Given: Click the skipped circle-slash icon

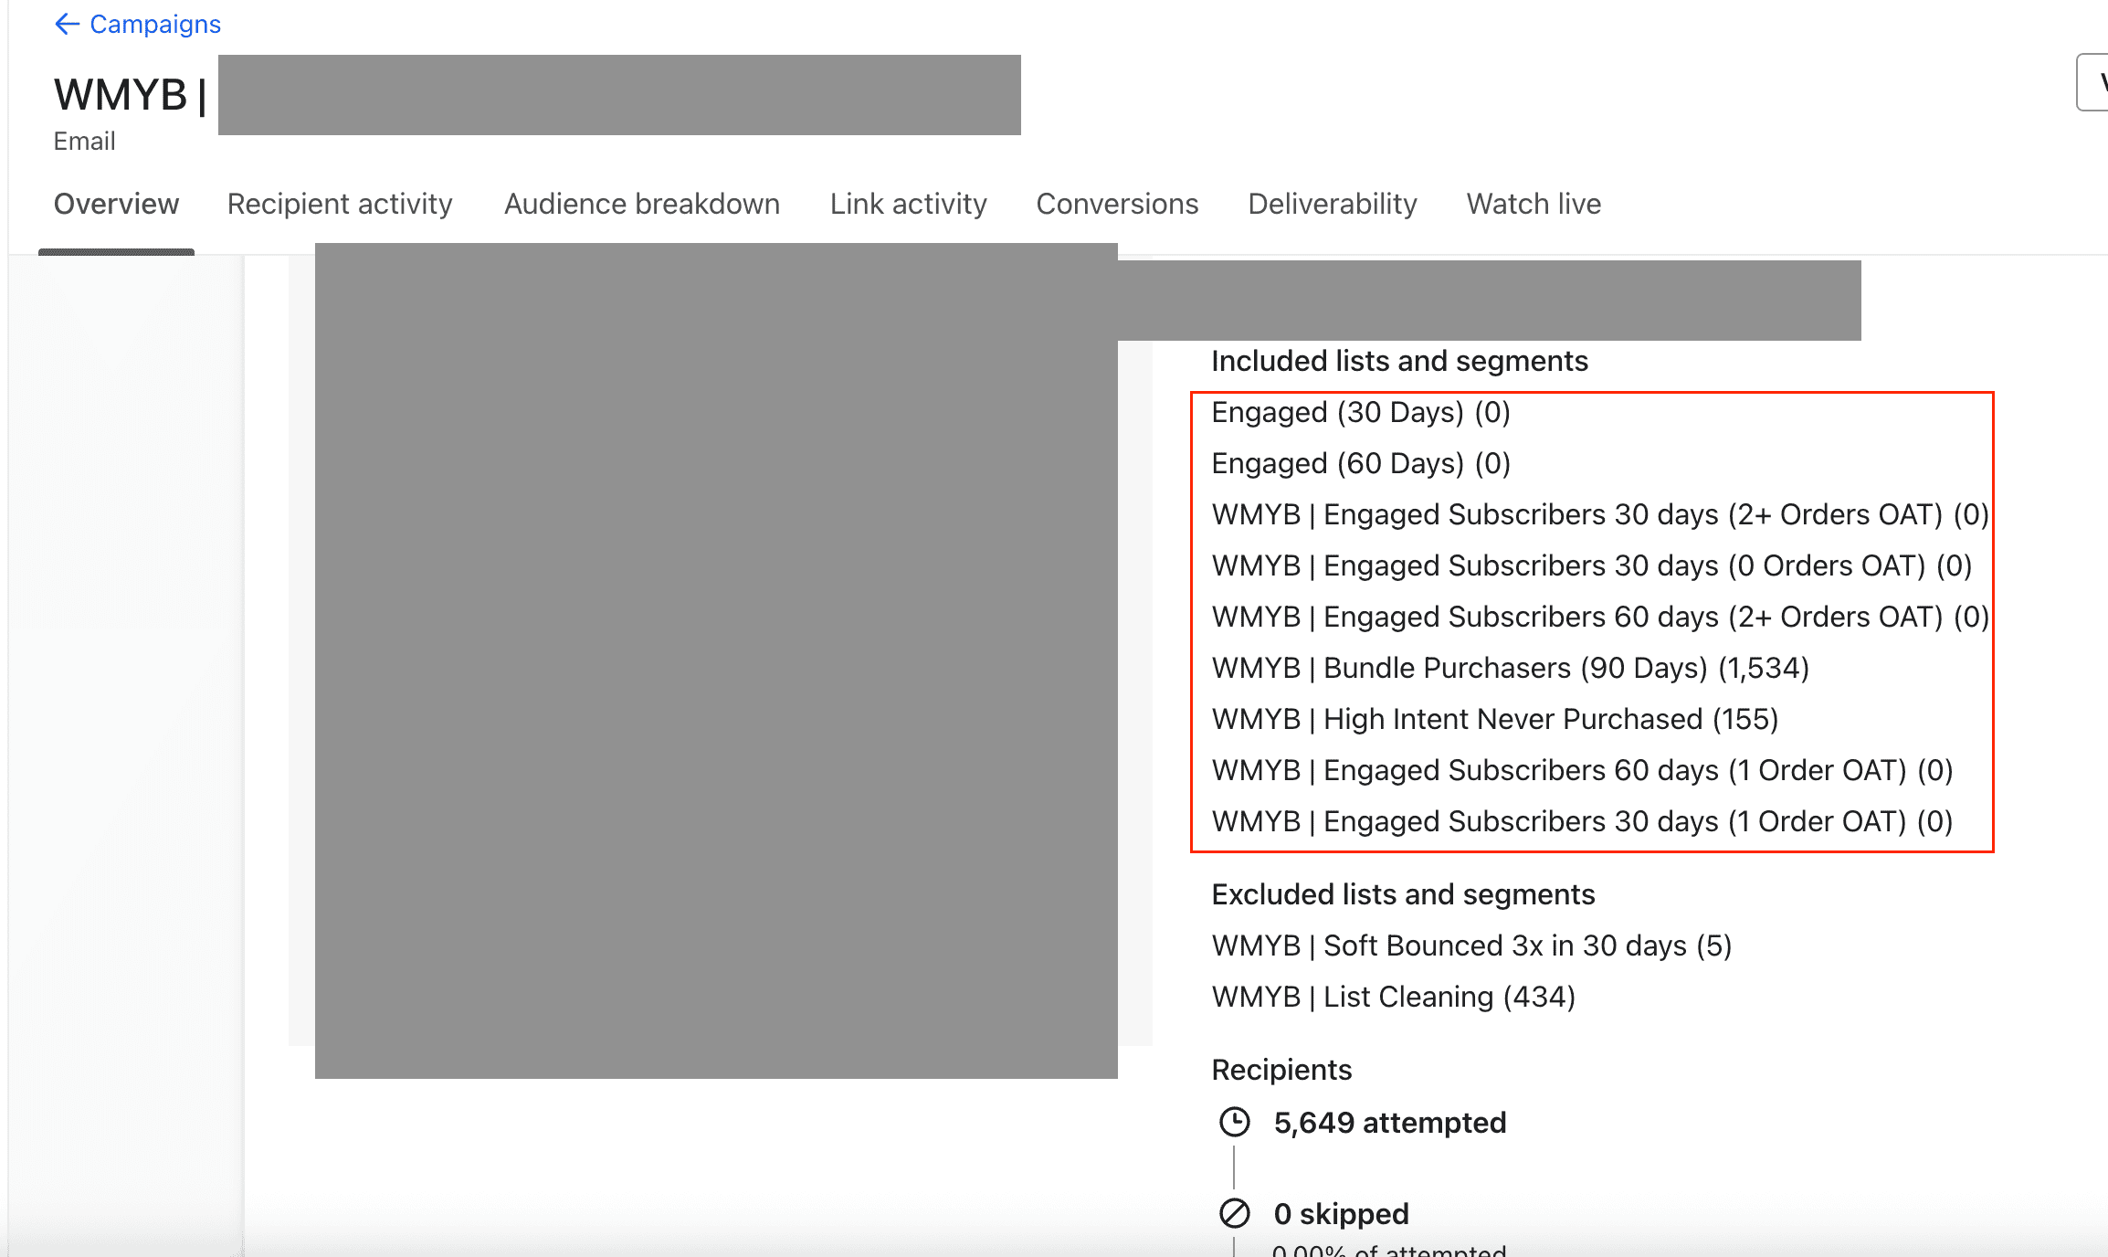Looking at the screenshot, I should click(x=1234, y=1213).
